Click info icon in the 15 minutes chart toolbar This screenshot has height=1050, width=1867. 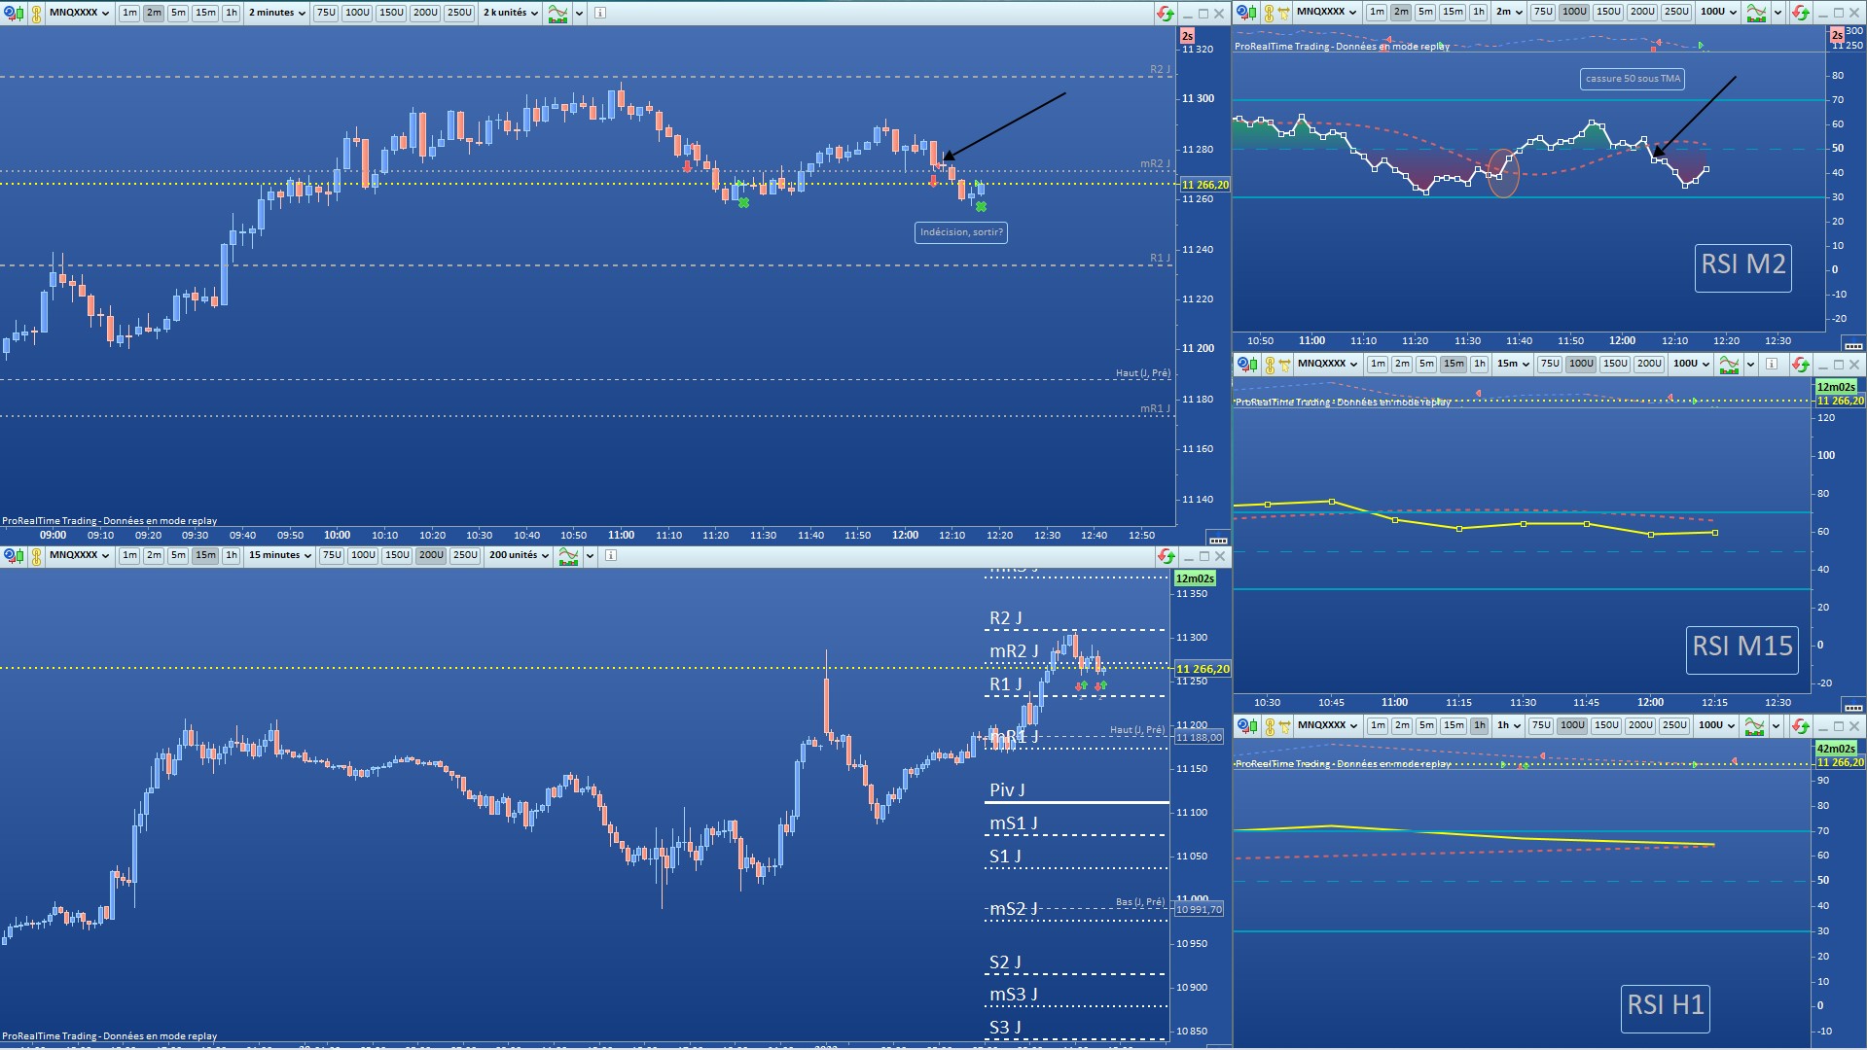coord(611,555)
